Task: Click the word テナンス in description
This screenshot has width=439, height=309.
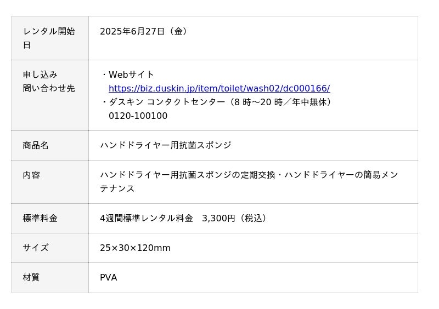Action: coord(117,188)
